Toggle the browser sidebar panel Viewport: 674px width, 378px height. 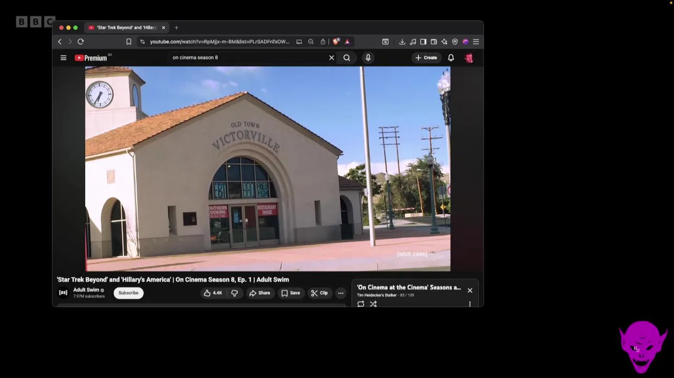423,41
